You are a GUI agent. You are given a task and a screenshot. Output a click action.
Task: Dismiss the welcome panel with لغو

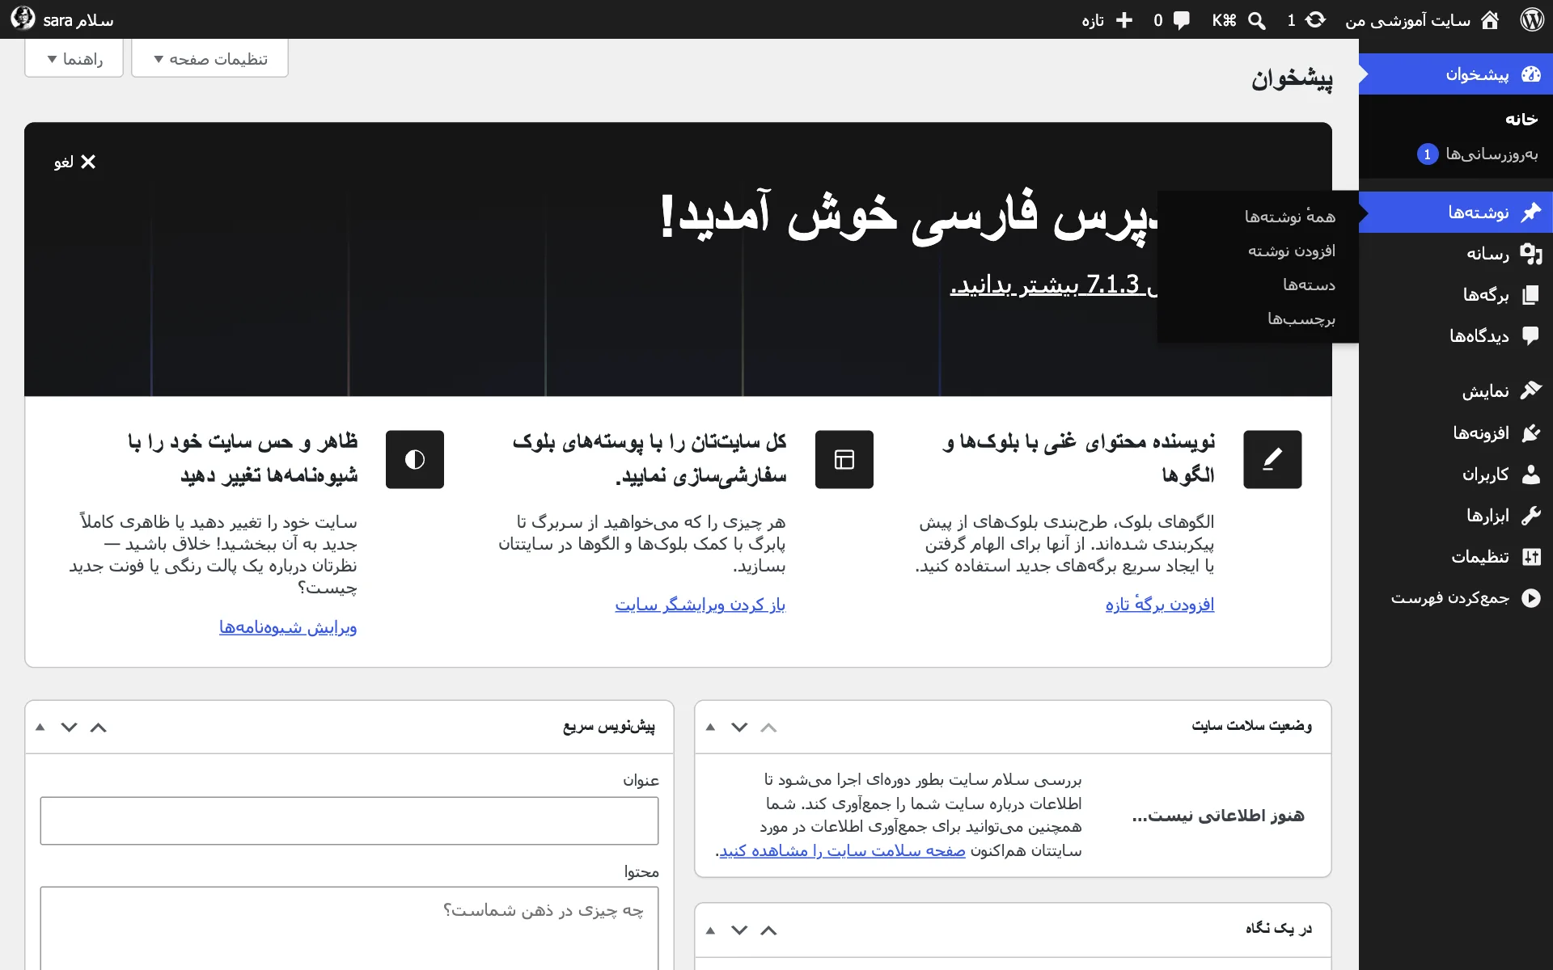pos(75,162)
